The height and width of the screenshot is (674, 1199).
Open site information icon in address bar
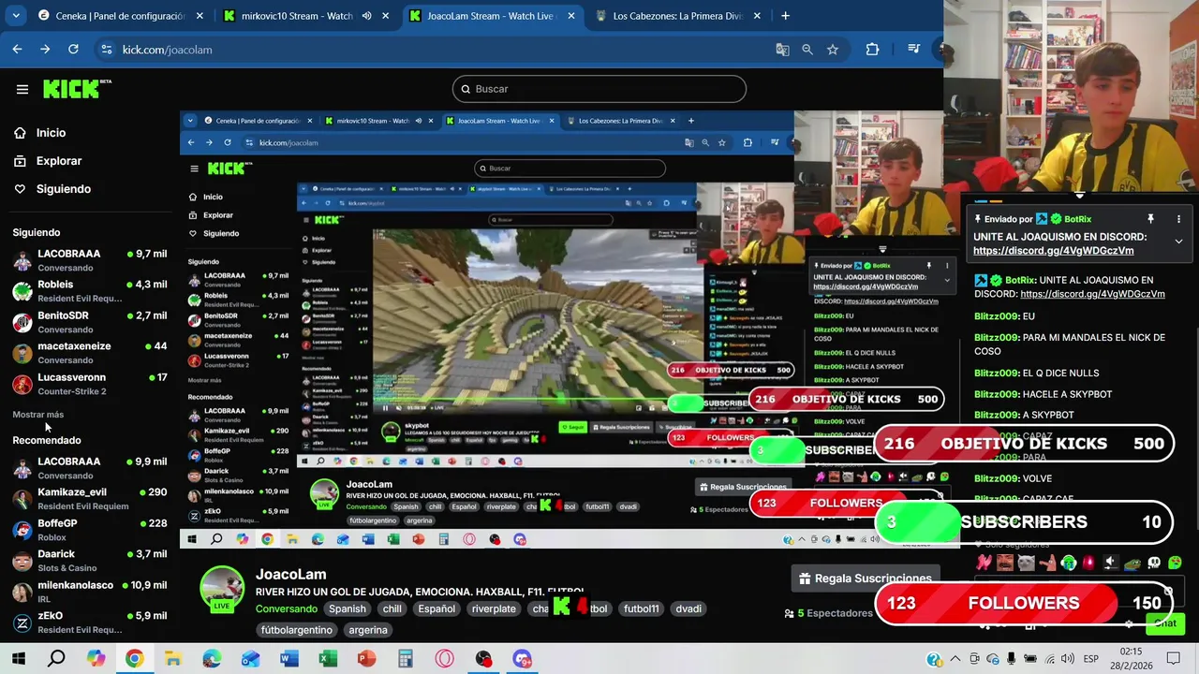tap(106, 50)
